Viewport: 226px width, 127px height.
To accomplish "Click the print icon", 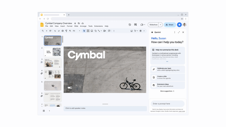I will [x=62, y=31].
